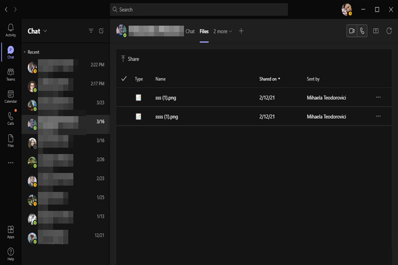
Task: Select the Files tab
Action: [x=204, y=31]
